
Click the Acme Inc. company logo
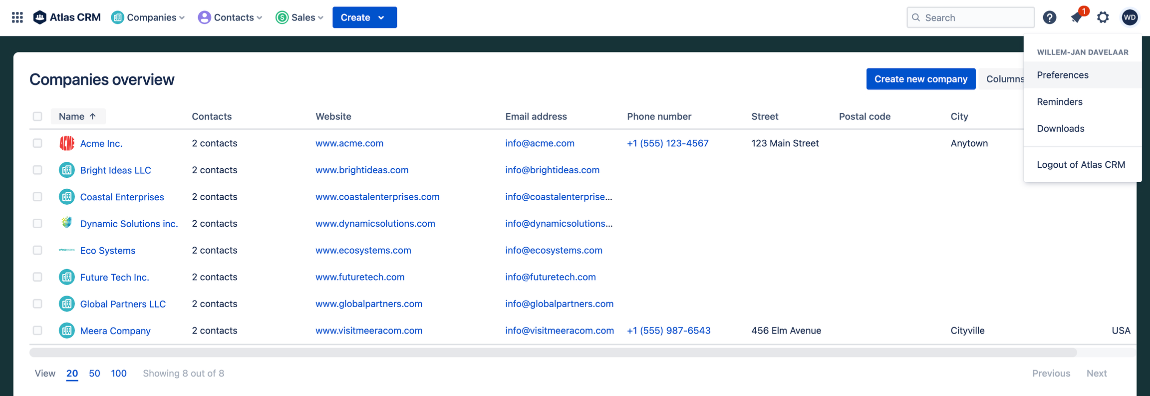[x=67, y=143]
